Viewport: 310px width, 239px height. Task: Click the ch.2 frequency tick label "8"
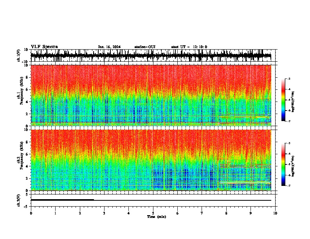point(27,142)
